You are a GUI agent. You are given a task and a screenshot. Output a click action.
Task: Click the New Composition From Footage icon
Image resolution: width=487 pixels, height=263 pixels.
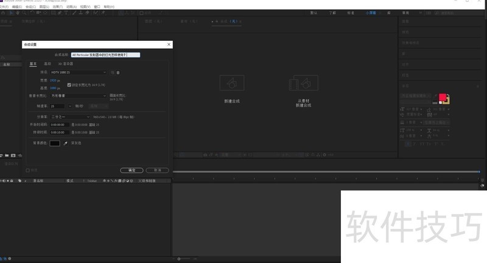(x=303, y=83)
